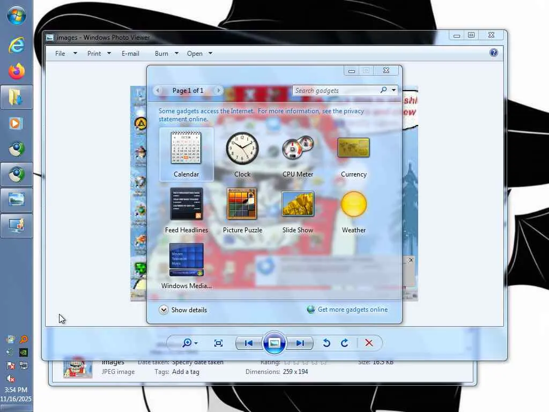Click the Dimensions 259 x 194 value
The height and width of the screenshot is (412, 549).
pos(295,372)
